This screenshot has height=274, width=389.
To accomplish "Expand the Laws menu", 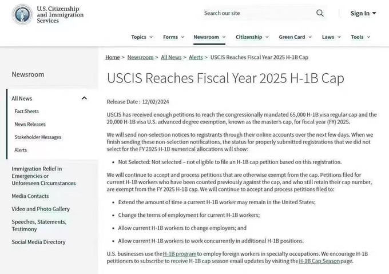I will 331,37.
